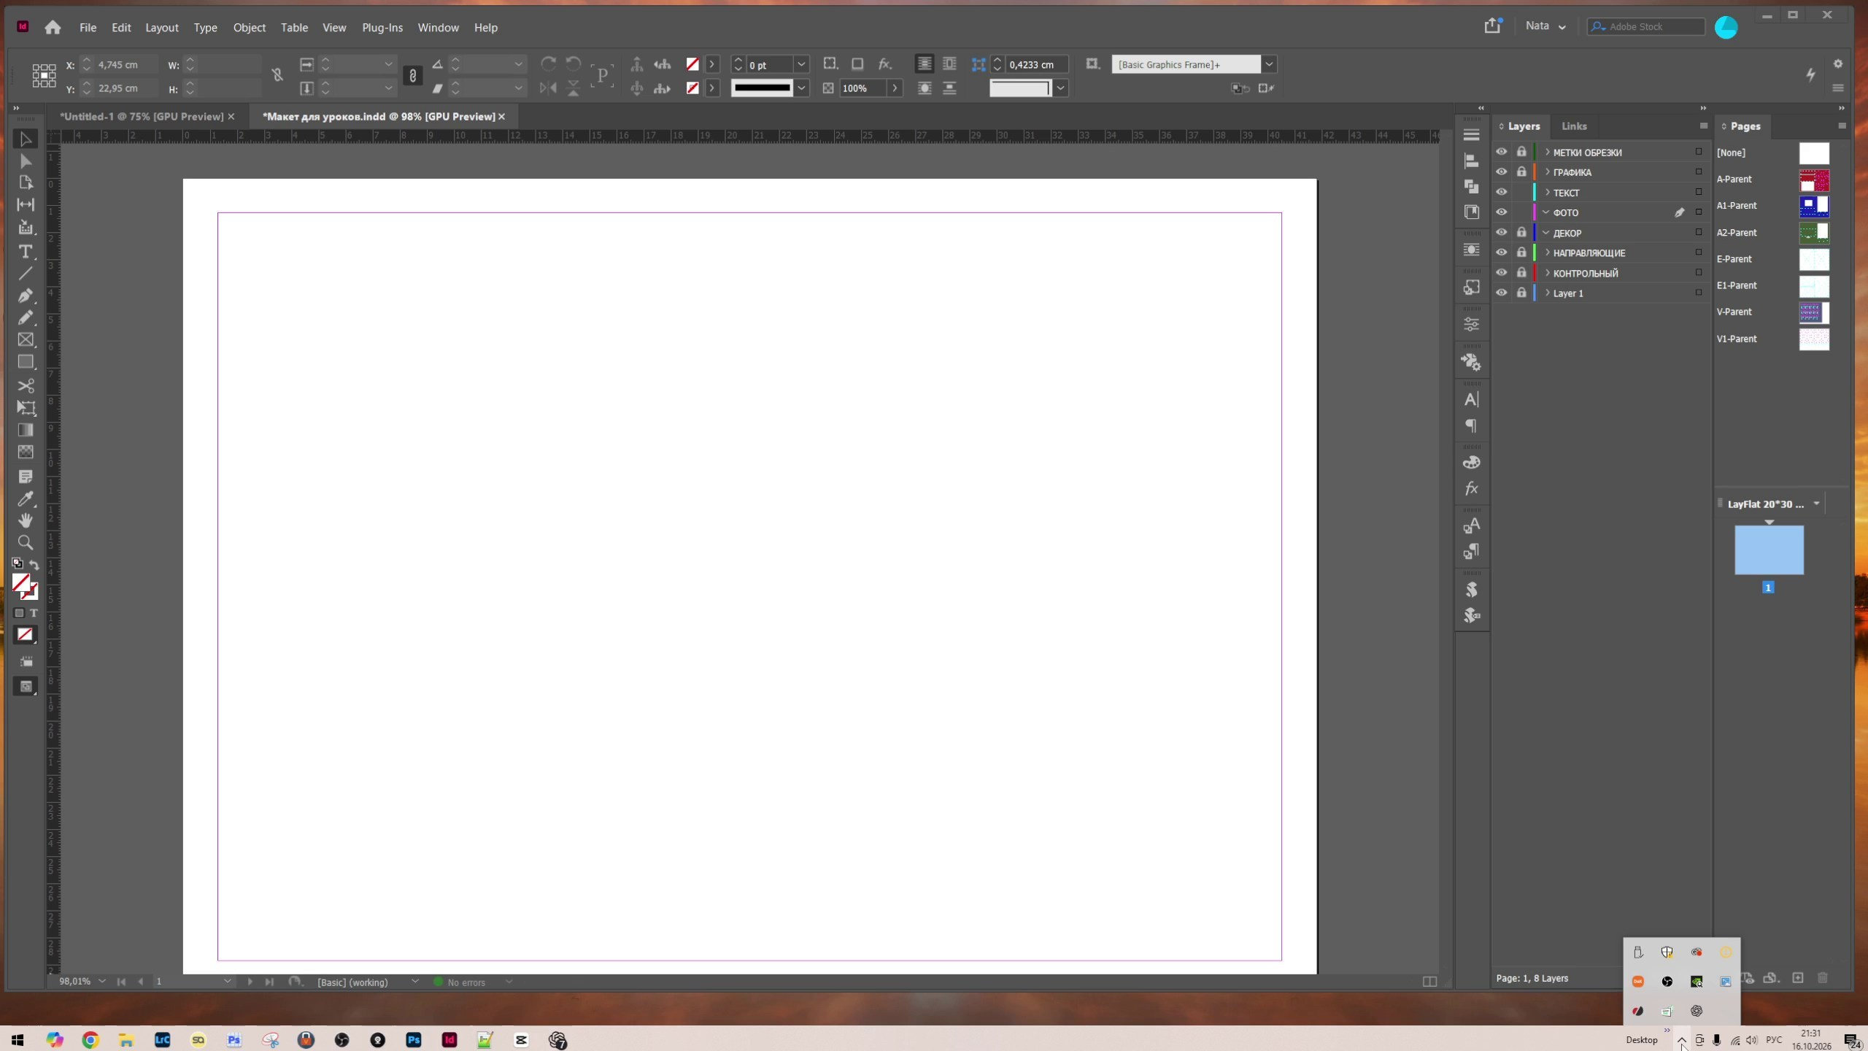Click the Desktop toolbar label in taskbar
Image resolution: width=1868 pixels, height=1051 pixels.
click(1642, 1040)
